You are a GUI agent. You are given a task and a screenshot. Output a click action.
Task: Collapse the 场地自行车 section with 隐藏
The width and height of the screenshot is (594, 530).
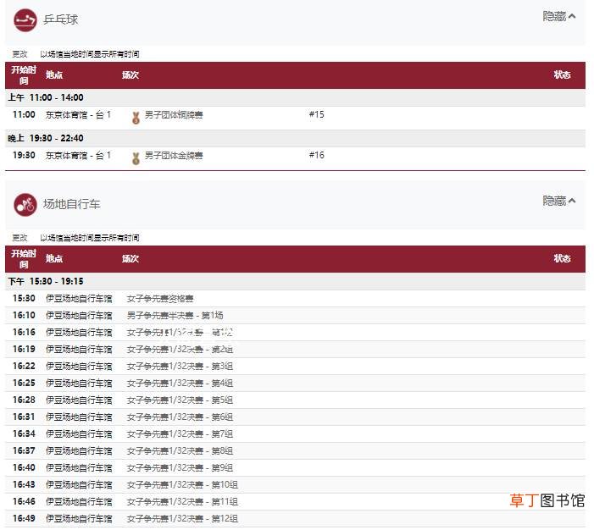(559, 201)
